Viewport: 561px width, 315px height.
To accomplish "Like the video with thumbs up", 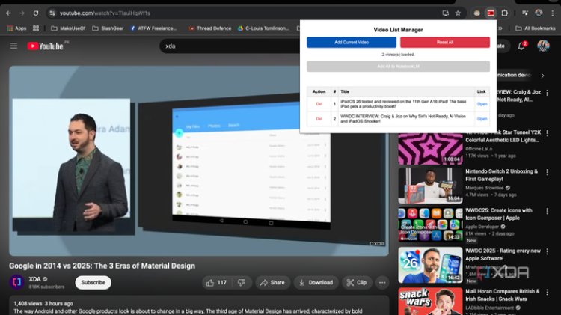I will pyautogui.click(x=216, y=282).
